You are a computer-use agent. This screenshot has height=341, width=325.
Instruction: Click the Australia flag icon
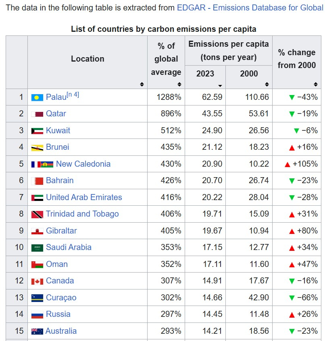pos(37,331)
